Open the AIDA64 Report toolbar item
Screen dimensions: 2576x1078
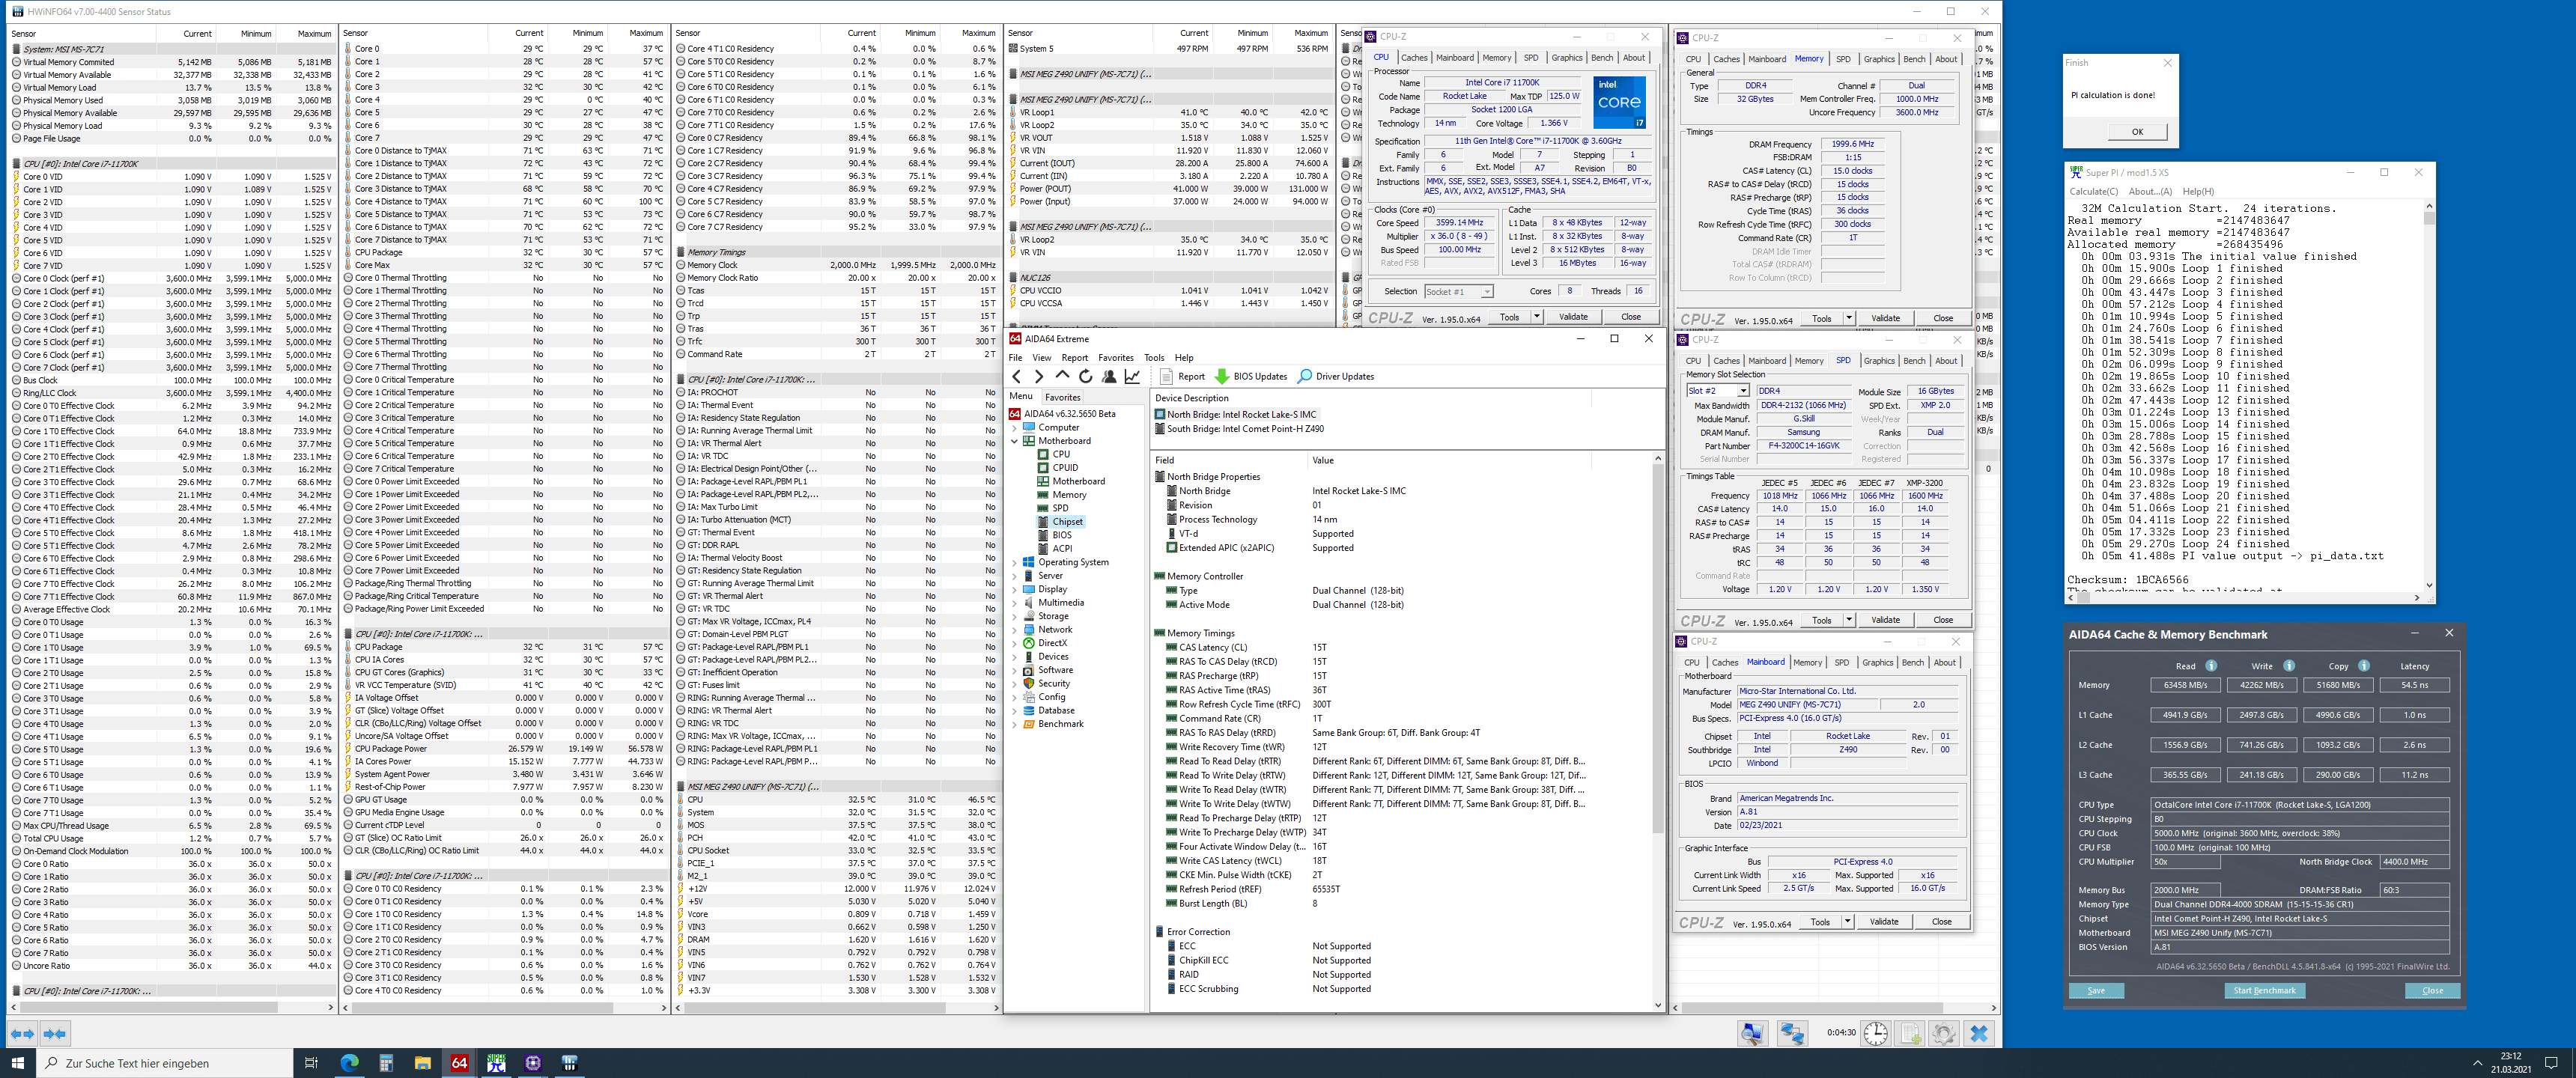(x=1182, y=377)
